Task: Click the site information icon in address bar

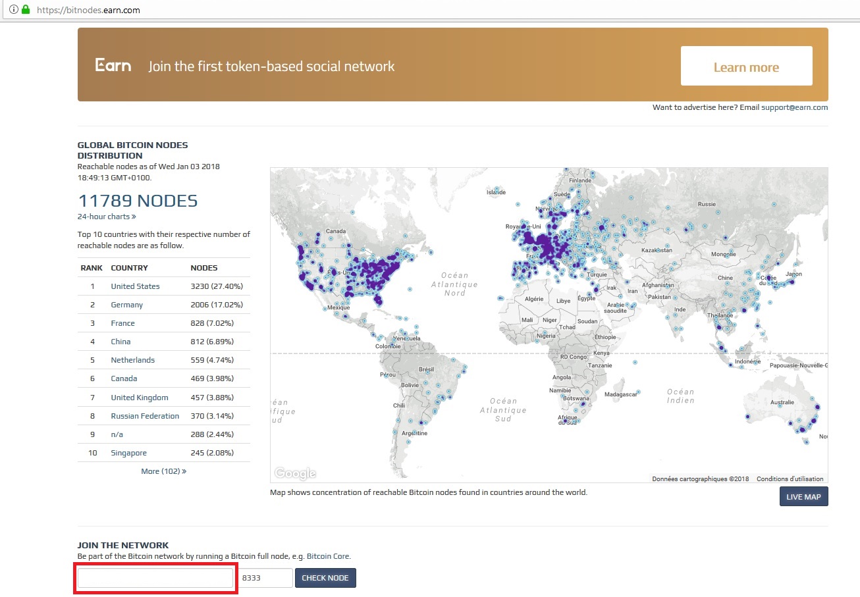Action: coord(14,10)
